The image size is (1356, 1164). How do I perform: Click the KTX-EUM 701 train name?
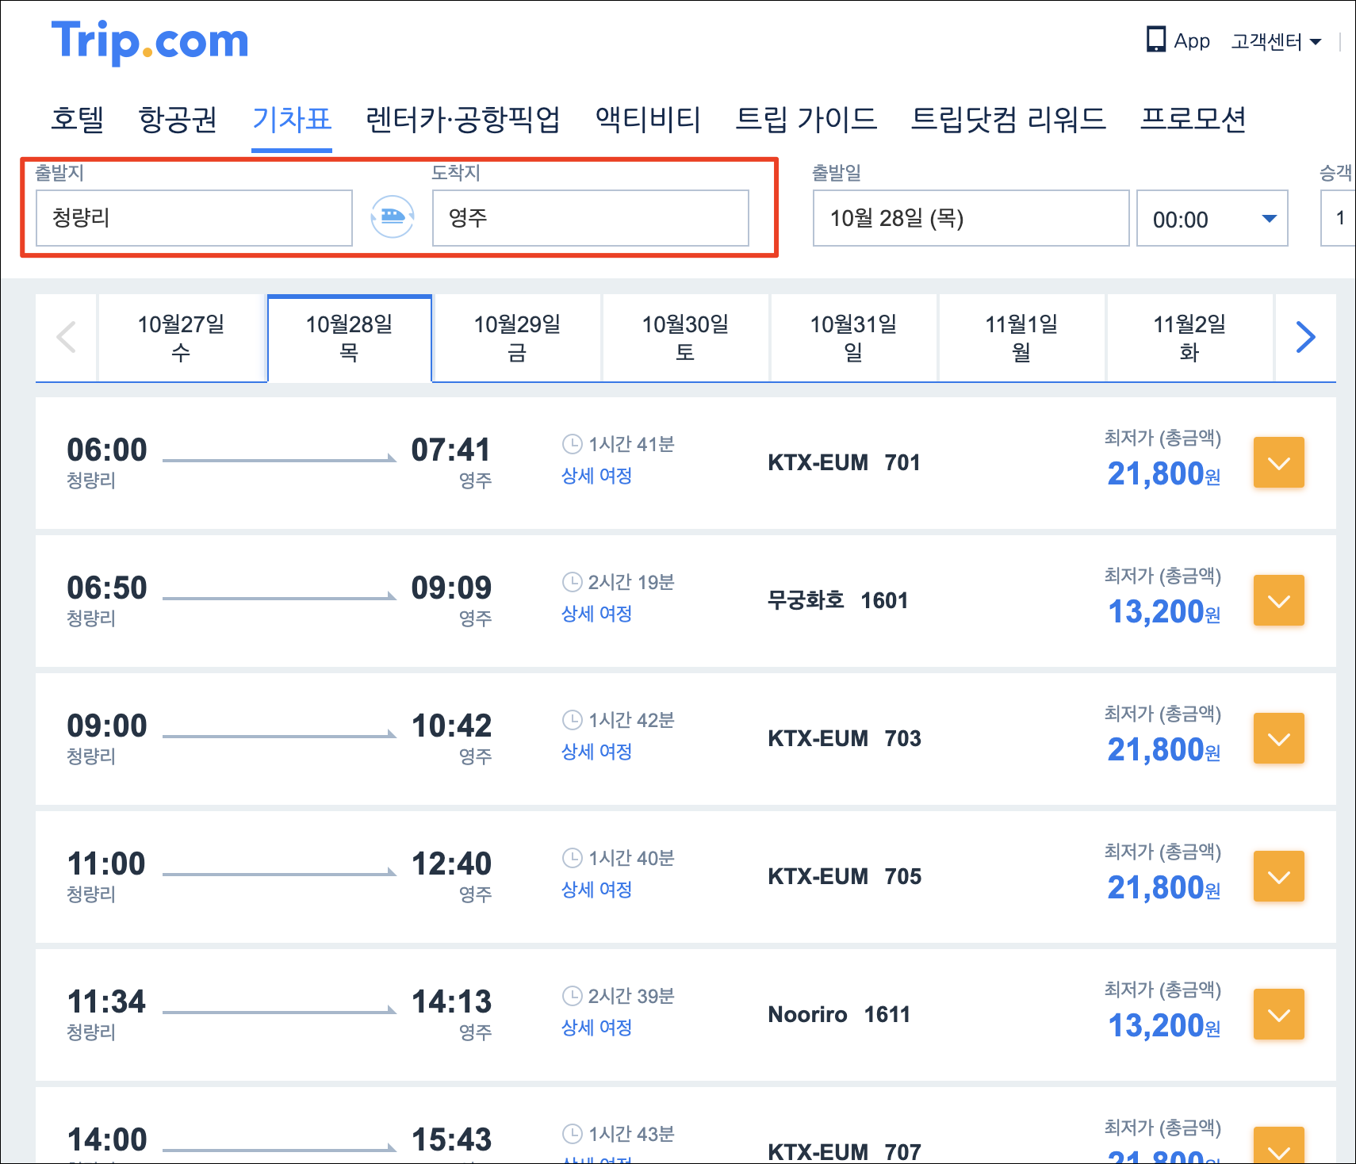[x=844, y=462]
